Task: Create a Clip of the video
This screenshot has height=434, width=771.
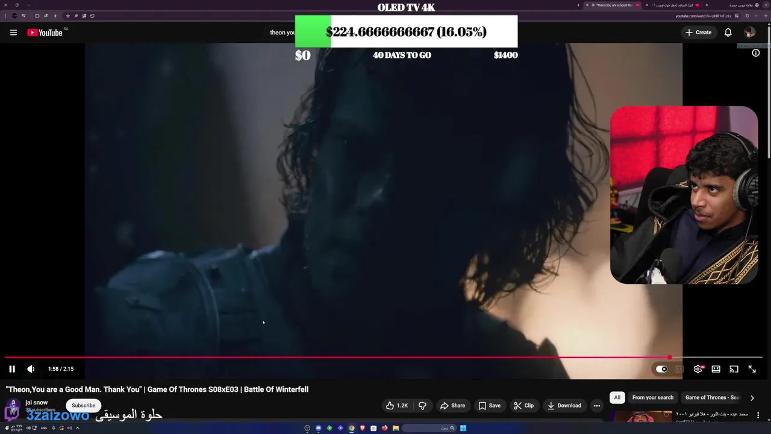Action: 523,406
